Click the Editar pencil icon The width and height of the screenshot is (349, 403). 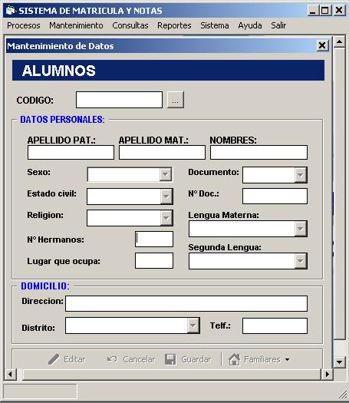pyautogui.click(x=54, y=359)
